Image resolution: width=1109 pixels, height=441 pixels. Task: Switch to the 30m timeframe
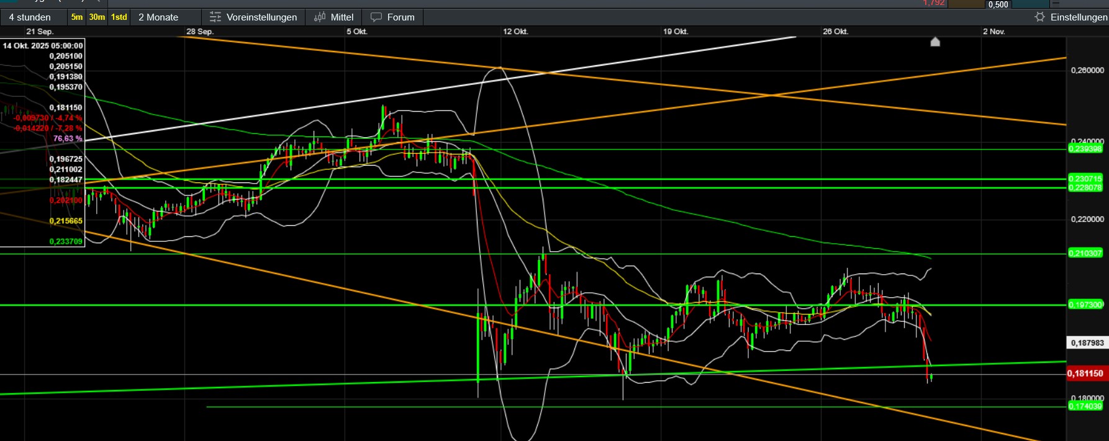tap(97, 17)
